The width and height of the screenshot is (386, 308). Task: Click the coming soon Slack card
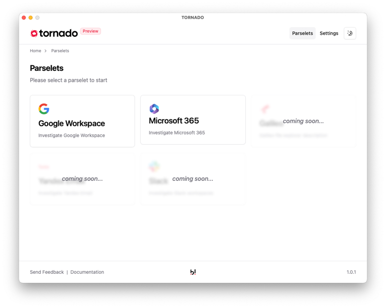pyautogui.click(x=193, y=179)
